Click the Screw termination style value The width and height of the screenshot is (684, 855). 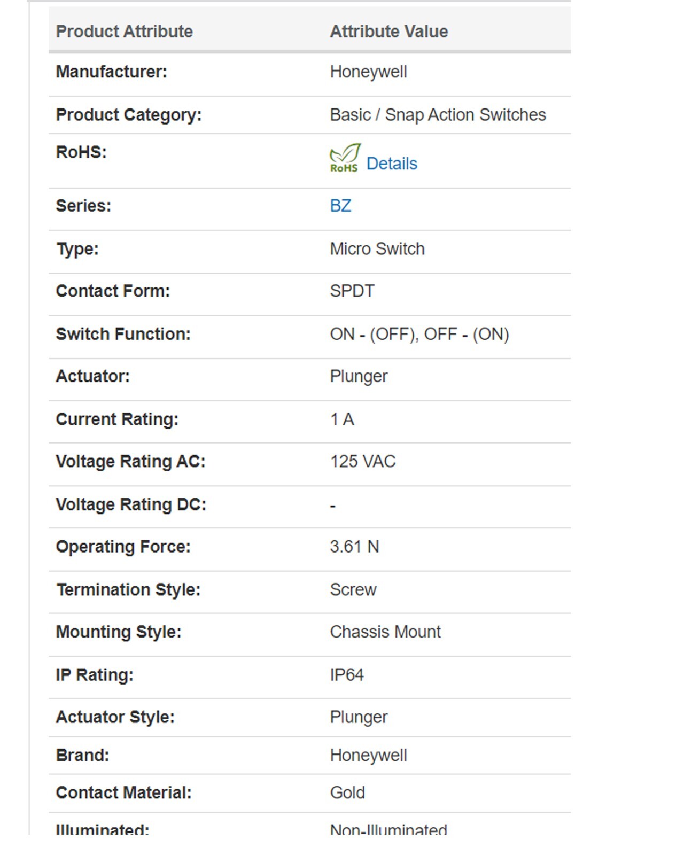coord(353,589)
